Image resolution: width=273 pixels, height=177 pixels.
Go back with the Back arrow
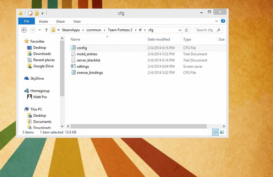24,30
